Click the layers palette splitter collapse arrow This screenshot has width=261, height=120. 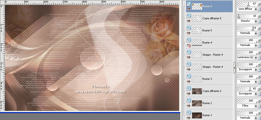point(234,68)
